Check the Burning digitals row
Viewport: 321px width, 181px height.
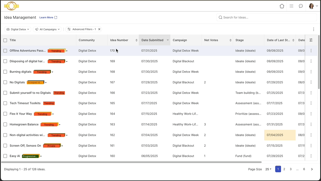click(5, 72)
